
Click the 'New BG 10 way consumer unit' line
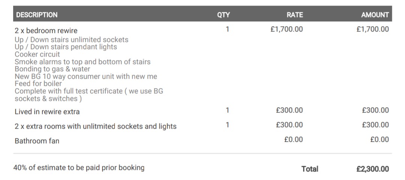[x=86, y=76]
